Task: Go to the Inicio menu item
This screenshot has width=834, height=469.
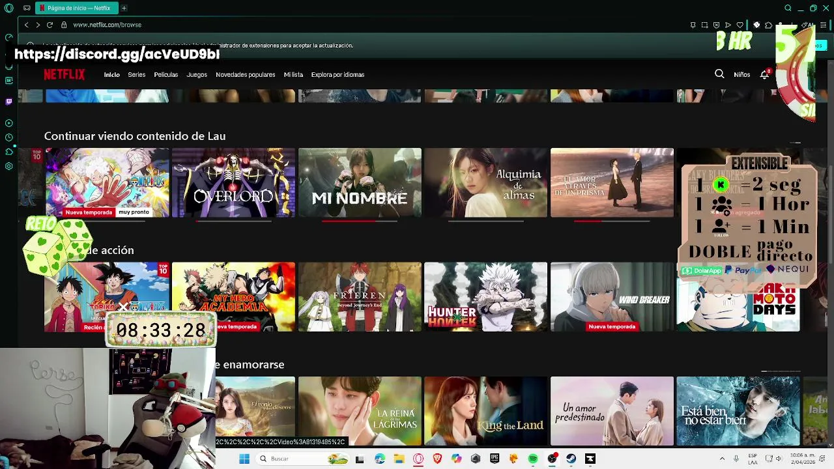Action: [x=112, y=74]
